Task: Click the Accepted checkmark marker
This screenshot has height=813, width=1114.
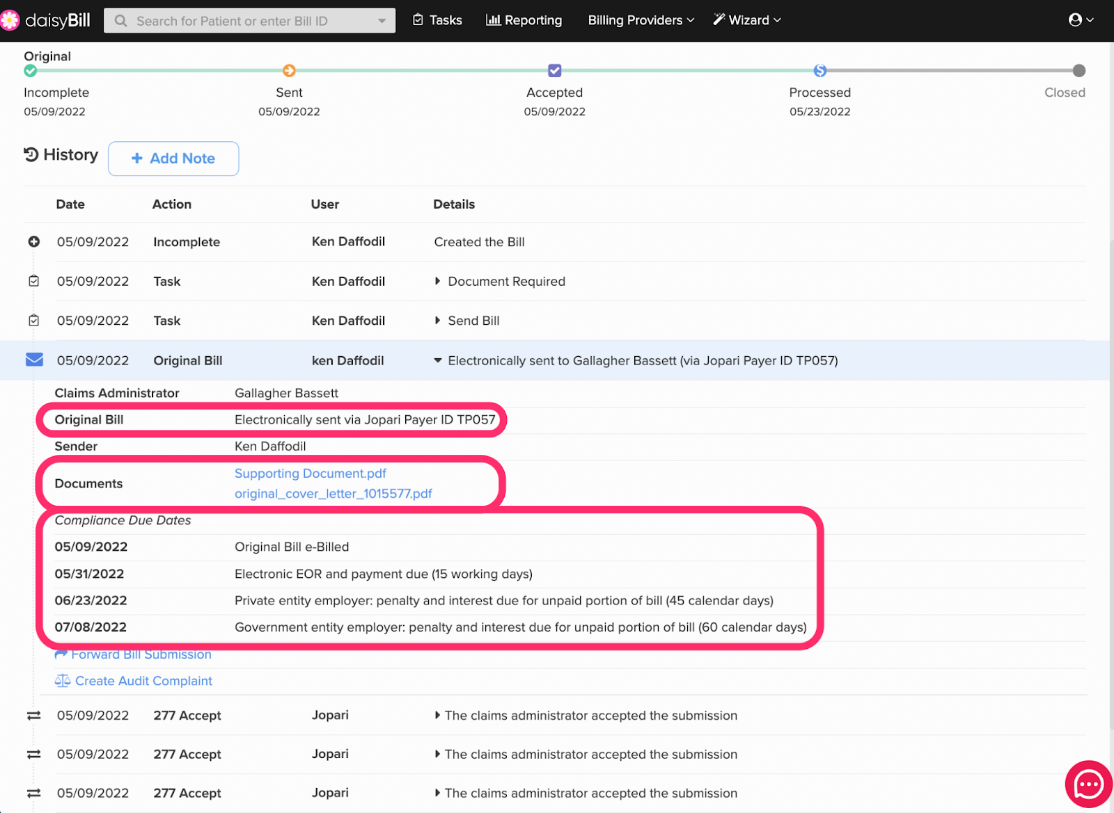Action: (554, 70)
